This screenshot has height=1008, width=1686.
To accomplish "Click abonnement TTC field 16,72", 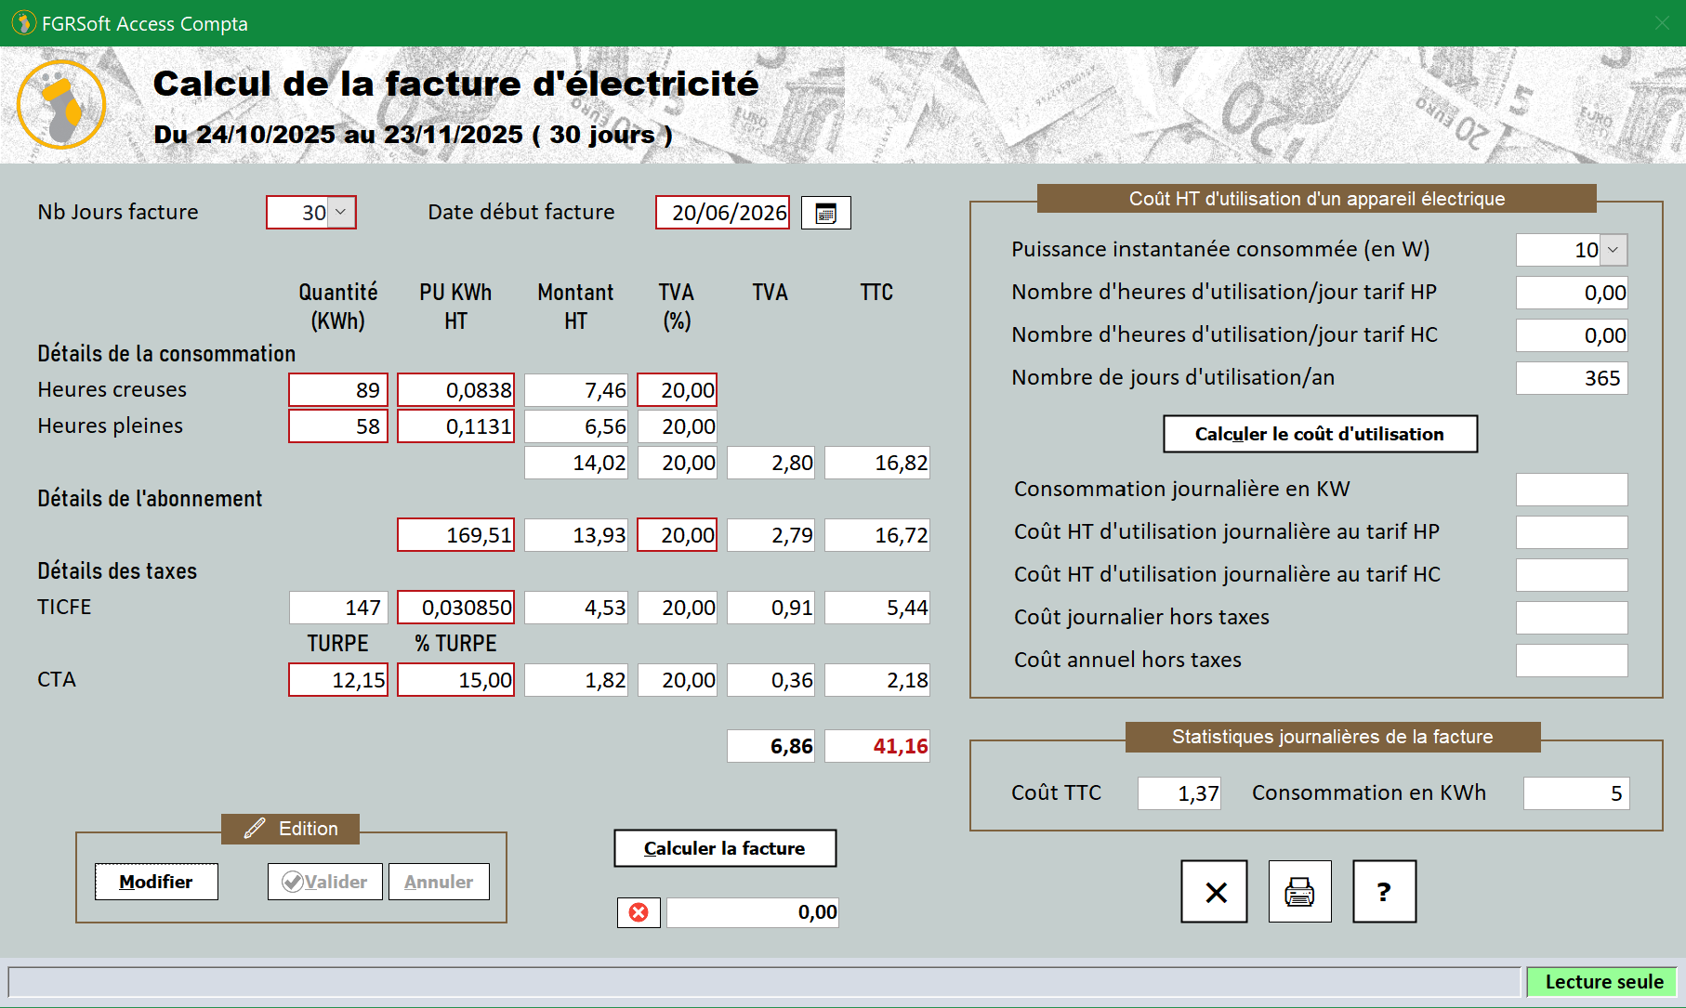I will [x=877, y=535].
